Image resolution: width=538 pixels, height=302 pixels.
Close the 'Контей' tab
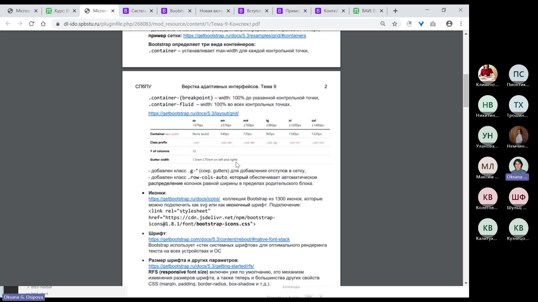coord(343,11)
